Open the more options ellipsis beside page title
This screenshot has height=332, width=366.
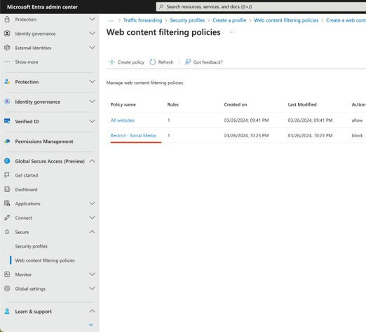[x=232, y=32]
